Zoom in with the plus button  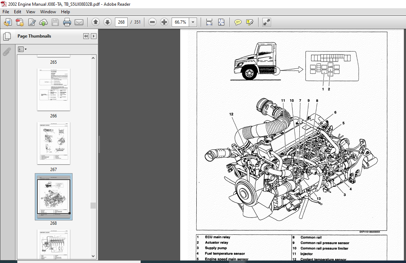pos(164,22)
